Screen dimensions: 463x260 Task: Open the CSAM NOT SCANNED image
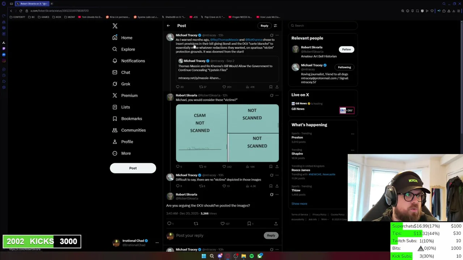tap(201, 133)
